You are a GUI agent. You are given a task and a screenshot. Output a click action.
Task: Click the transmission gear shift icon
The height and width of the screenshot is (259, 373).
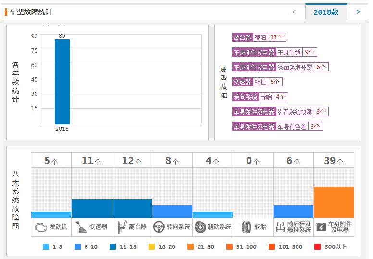(81, 227)
